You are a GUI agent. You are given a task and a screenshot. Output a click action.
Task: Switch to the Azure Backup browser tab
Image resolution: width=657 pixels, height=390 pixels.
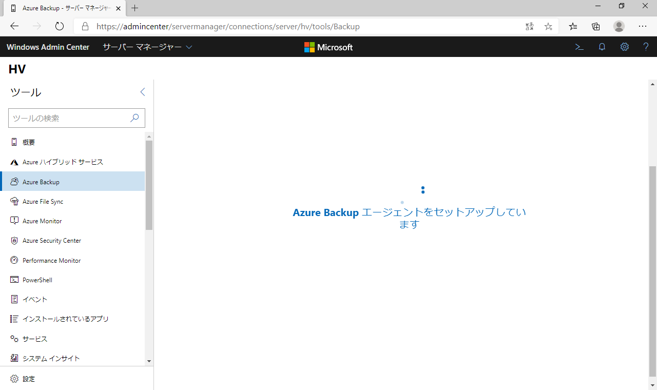coord(64,8)
